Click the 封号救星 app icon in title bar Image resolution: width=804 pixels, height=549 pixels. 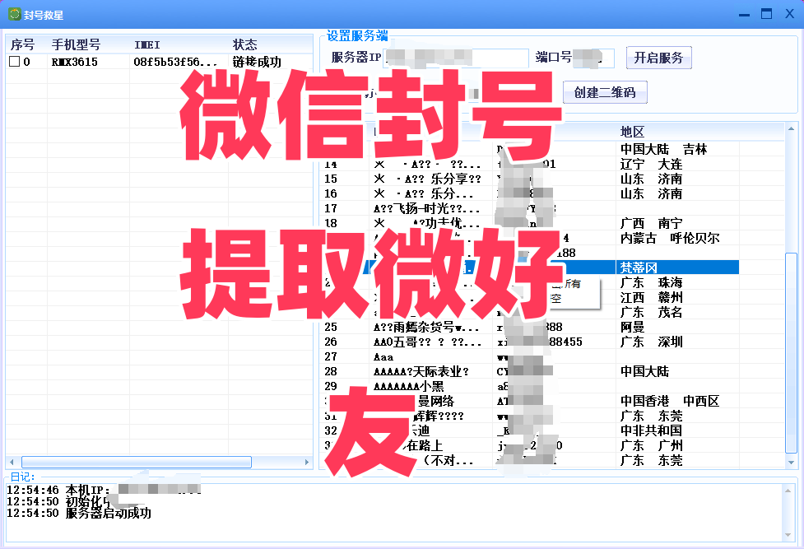[x=14, y=14]
